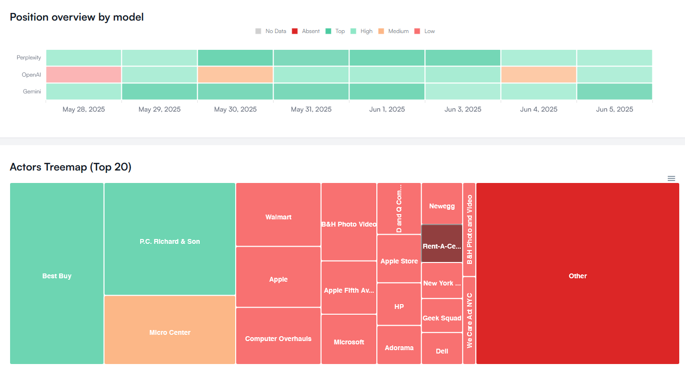Select the OpenAI cell for May 28, 2025
685x376 pixels.
[84, 74]
